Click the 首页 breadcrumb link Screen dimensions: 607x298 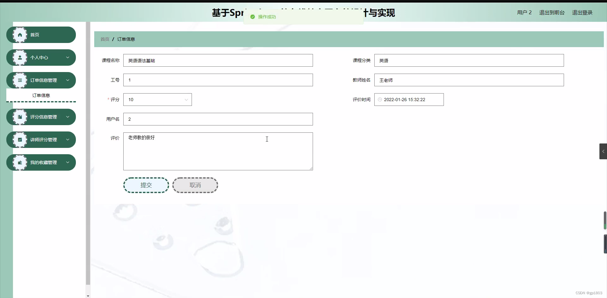[105, 39]
